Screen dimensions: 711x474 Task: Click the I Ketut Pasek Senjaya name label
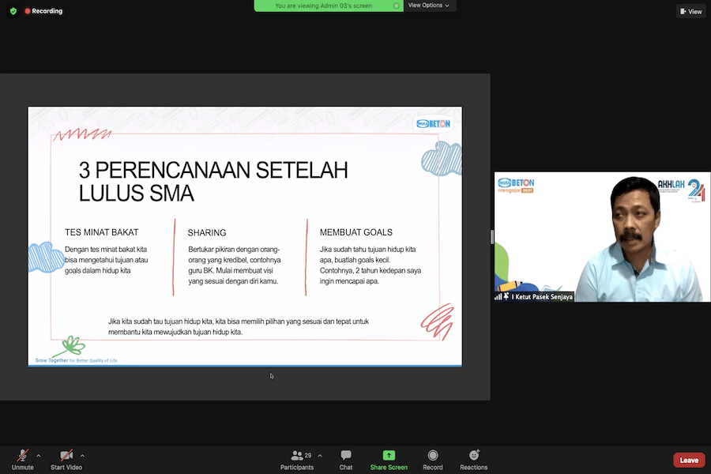[542, 297]
